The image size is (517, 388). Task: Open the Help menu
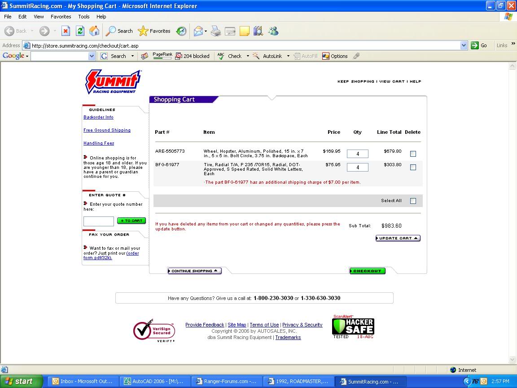click(x=101, y=17)
